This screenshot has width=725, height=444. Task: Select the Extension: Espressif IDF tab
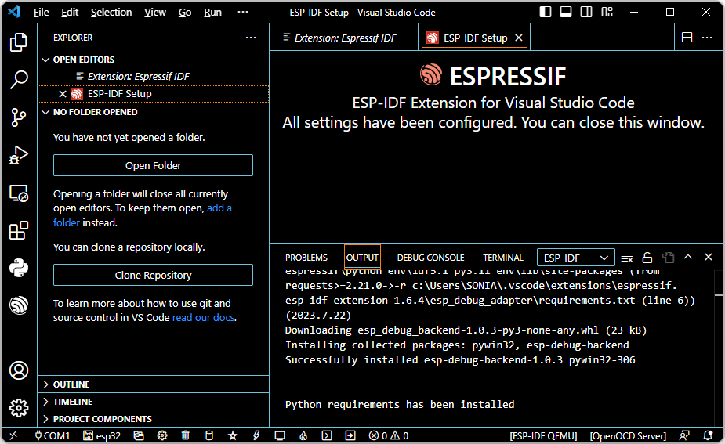[344, 38]
